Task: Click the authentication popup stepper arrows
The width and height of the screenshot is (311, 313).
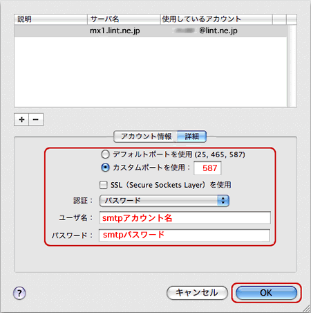Action: pyautogui.click(x=223, y=201)
